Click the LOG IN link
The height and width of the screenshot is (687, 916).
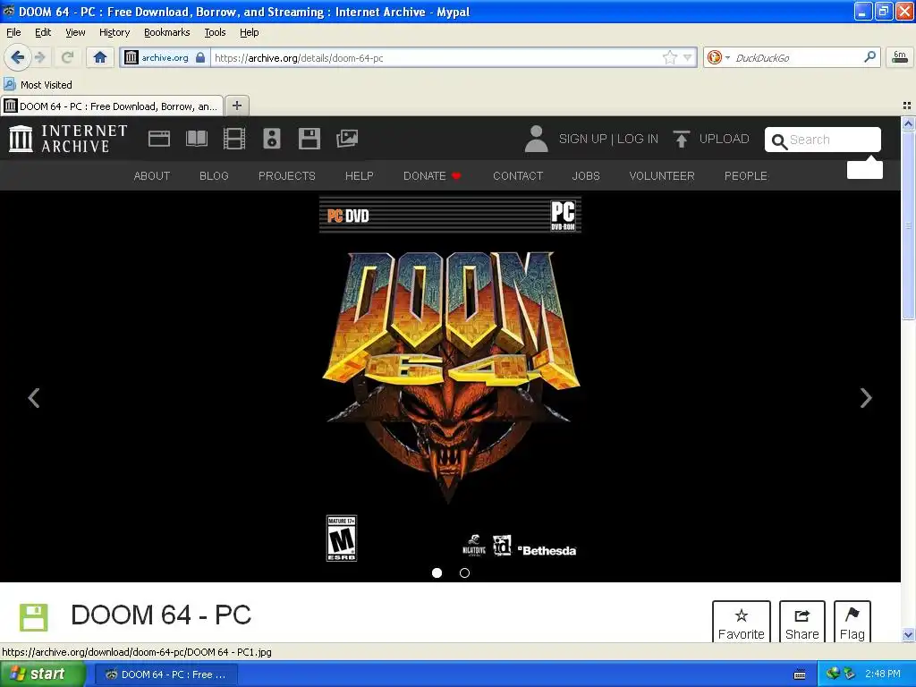637,139
